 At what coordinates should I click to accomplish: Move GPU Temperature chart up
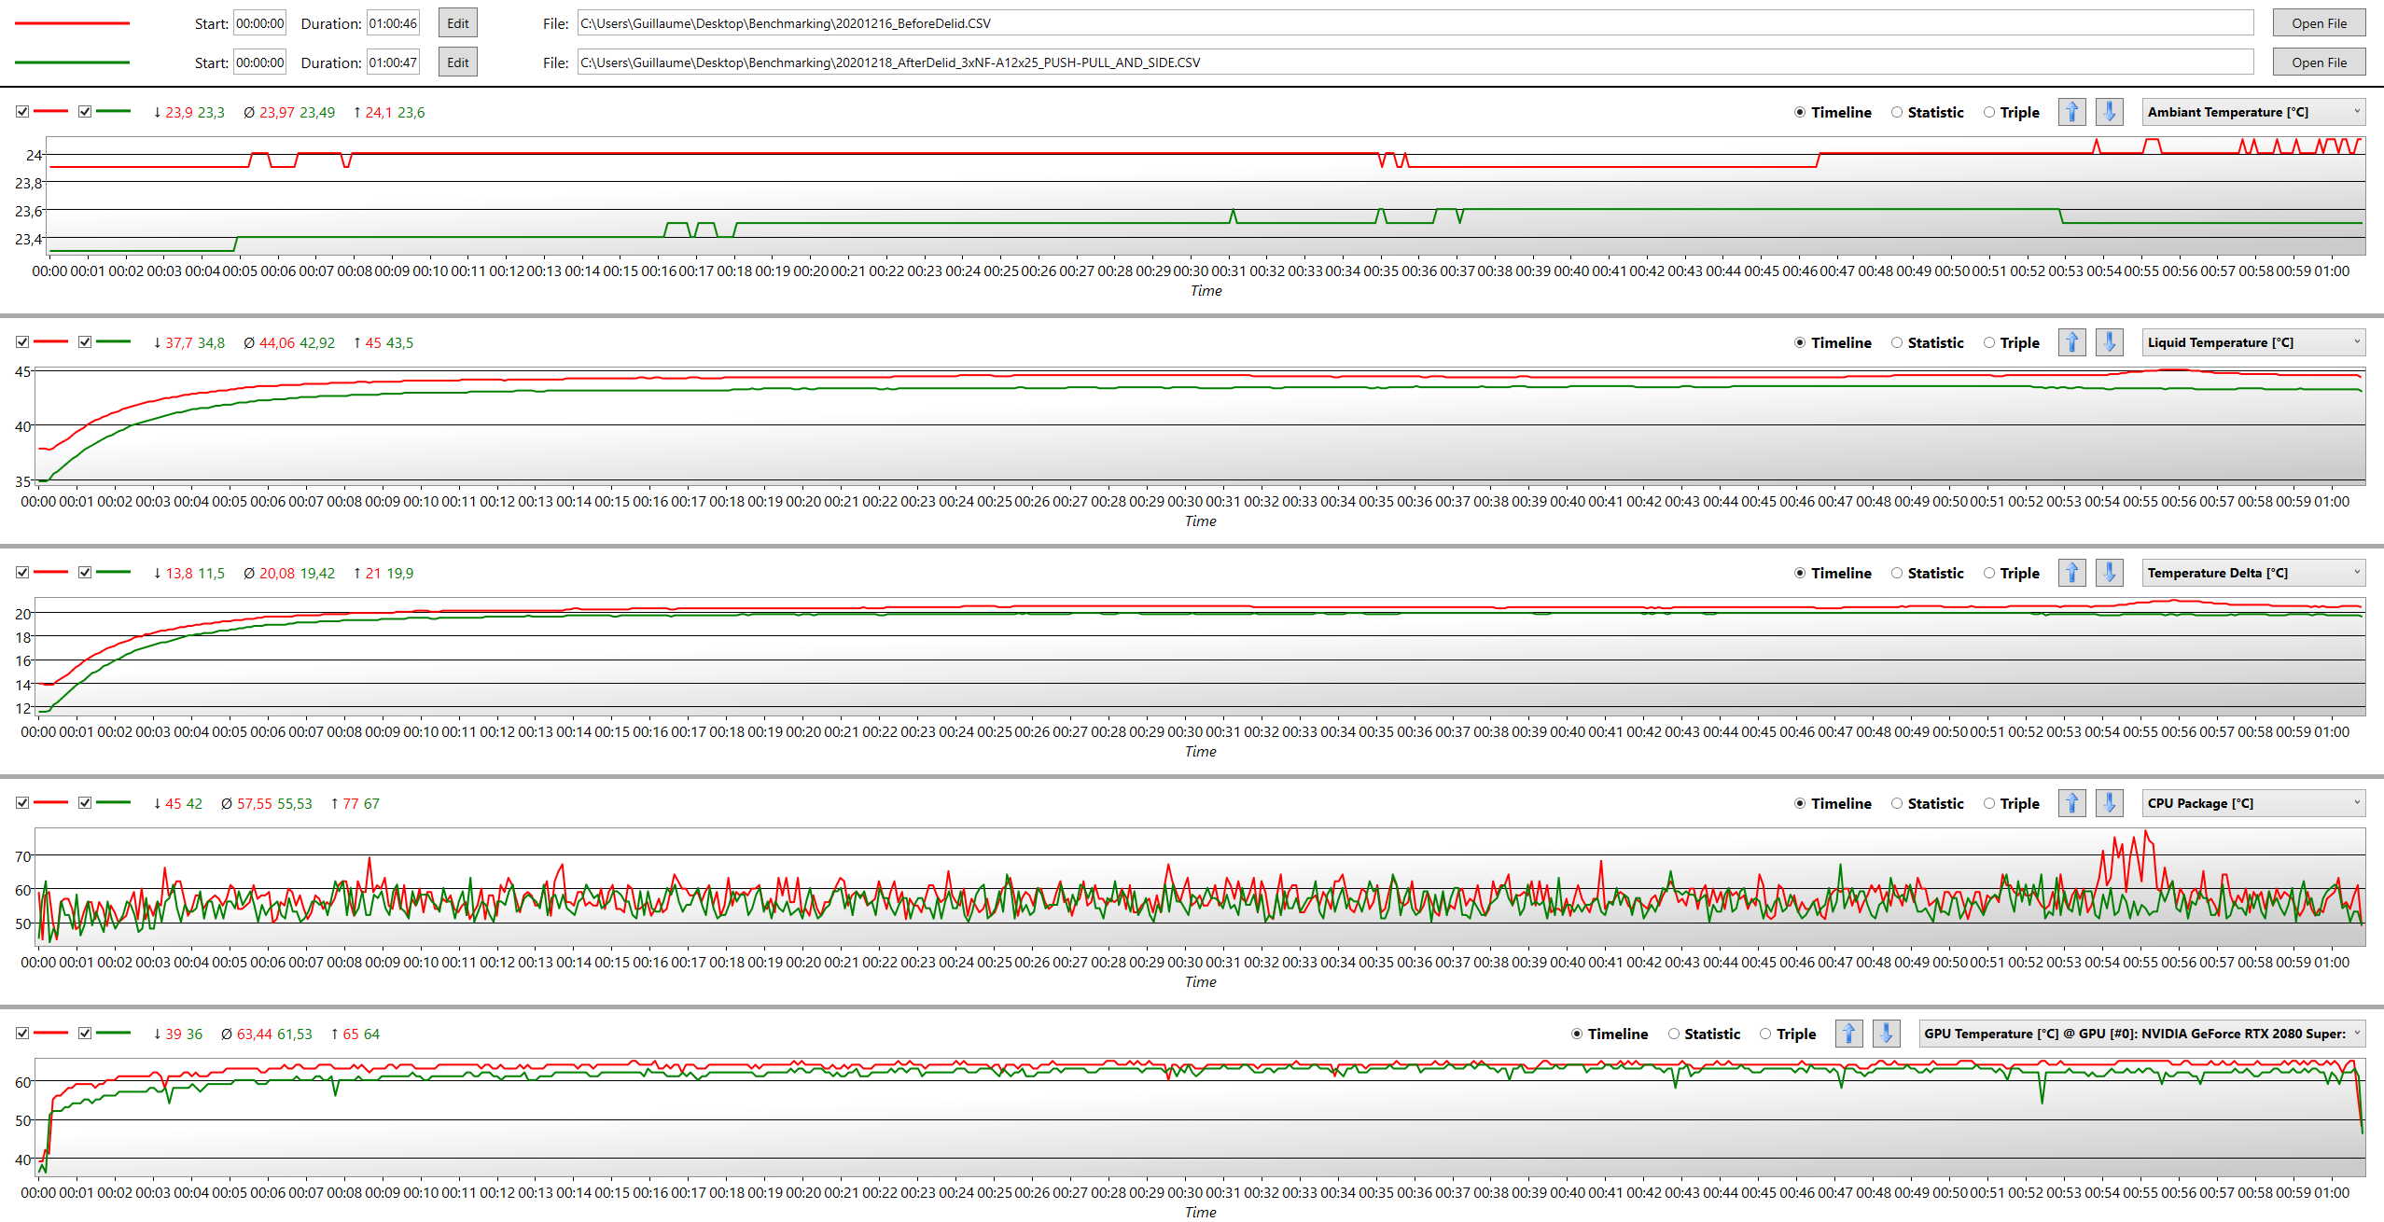click(x=1848, y=1034)
